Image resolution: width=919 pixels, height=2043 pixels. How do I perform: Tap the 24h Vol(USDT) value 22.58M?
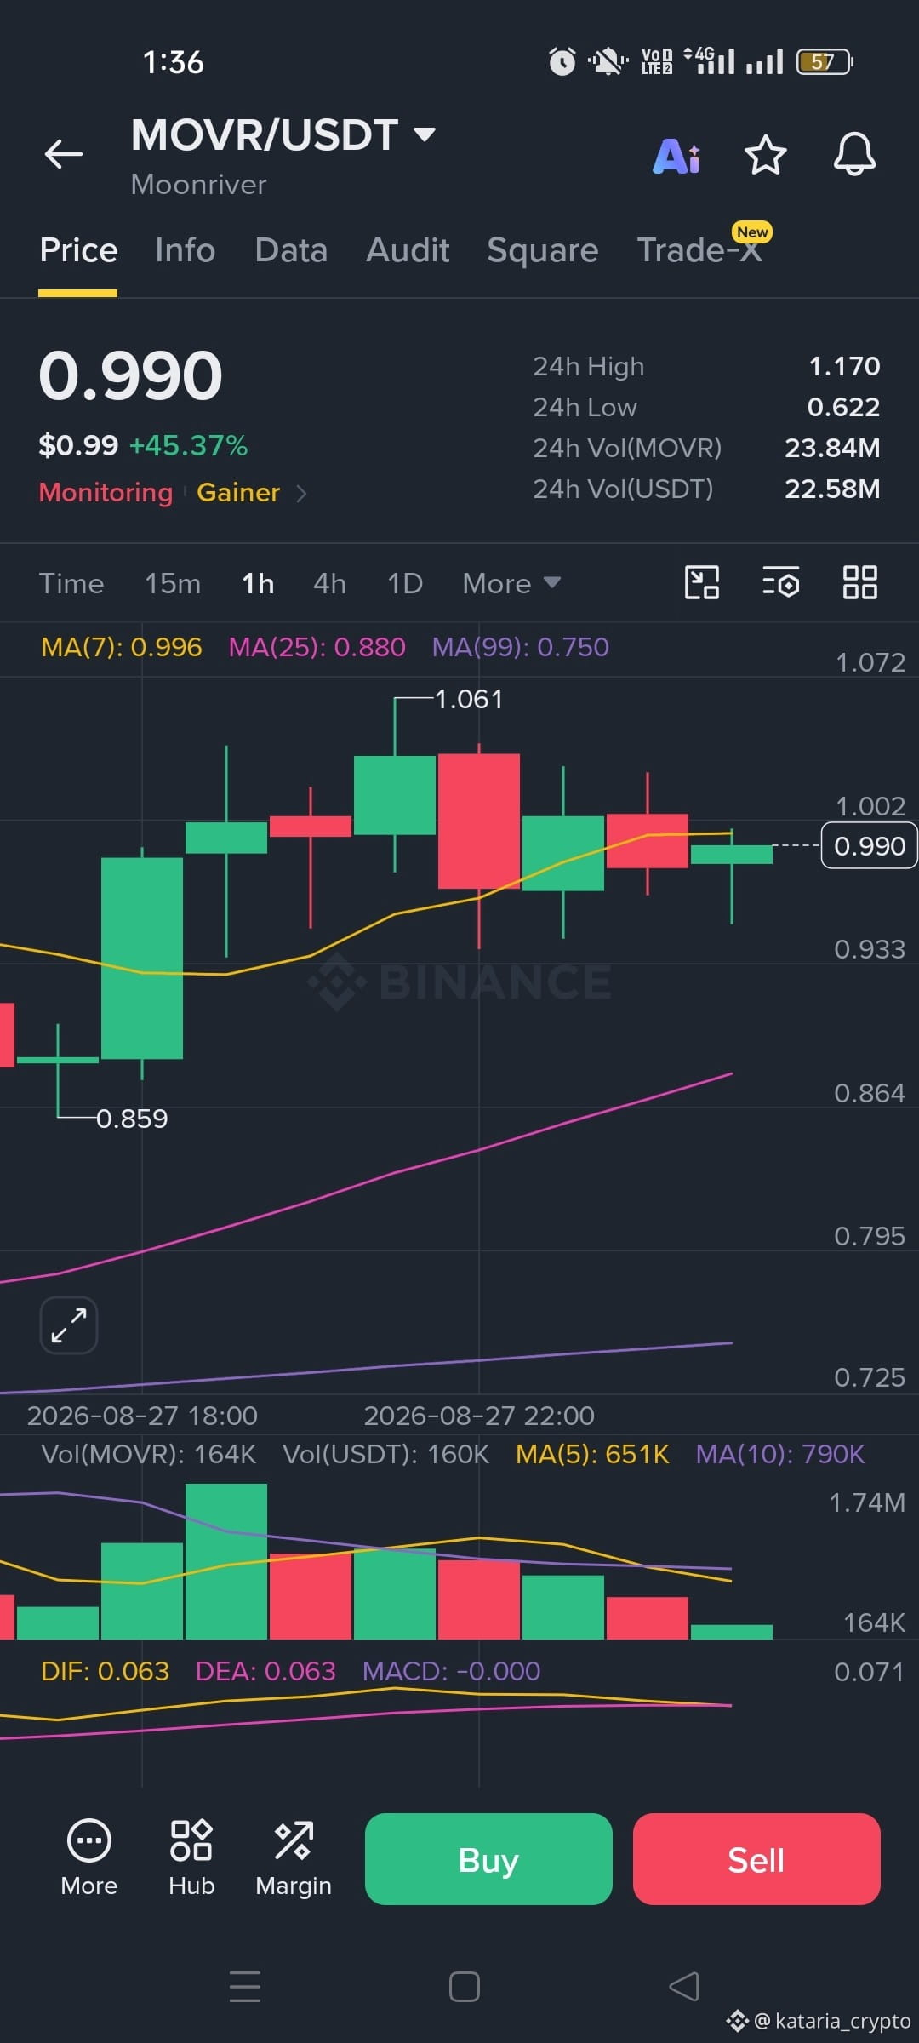point(832,489)
